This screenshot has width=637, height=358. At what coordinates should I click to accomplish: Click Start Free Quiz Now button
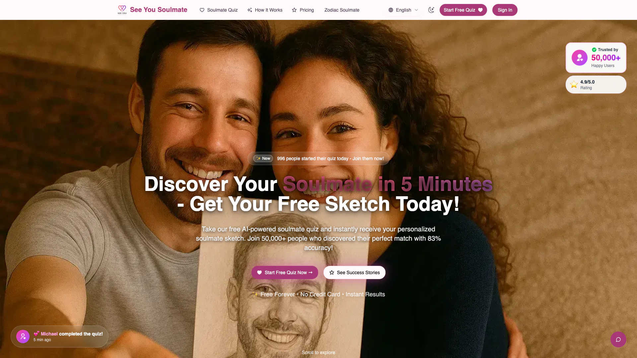pyautogui.click(x=285, y=272)
